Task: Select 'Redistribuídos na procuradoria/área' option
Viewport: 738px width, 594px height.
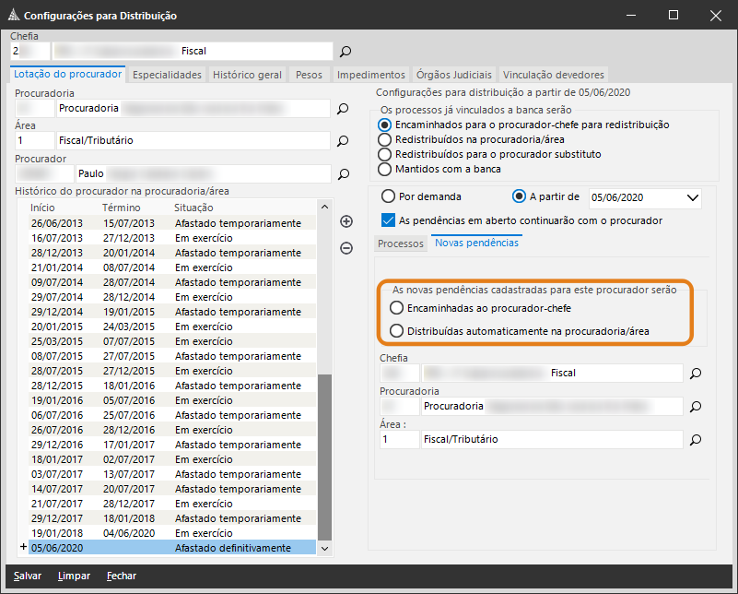Action: (385, 139)
